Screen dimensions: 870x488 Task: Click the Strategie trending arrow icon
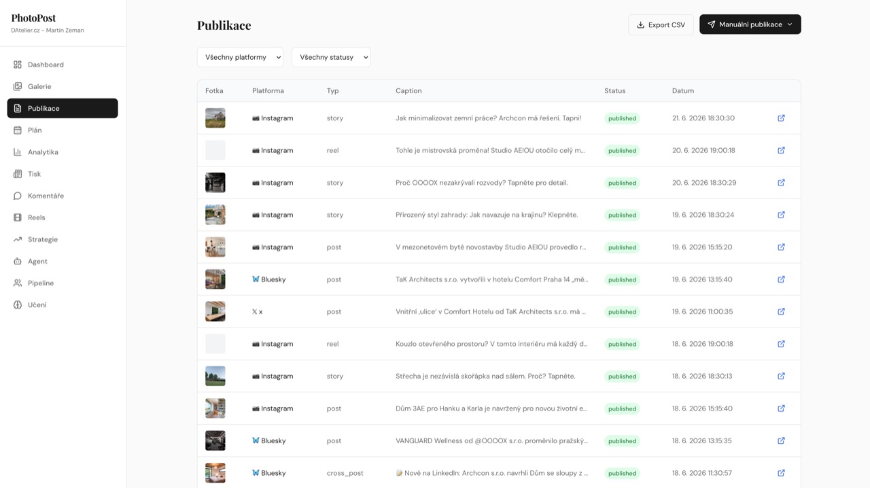pyautogui.click(x=18, y=239)
